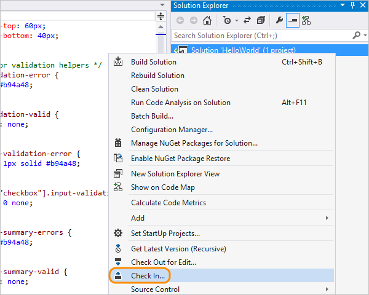
Task: Open the Solution Explorer window options dropdown
Action: (343, 6)
